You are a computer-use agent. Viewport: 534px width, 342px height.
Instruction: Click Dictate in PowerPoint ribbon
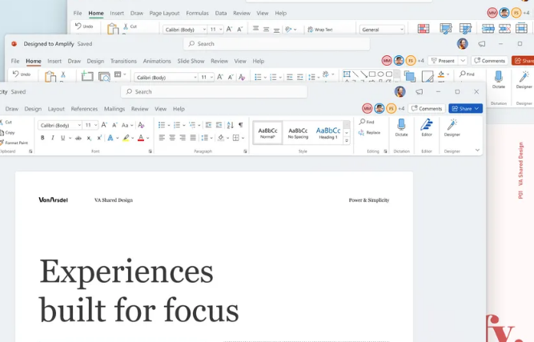coord(498,80)
